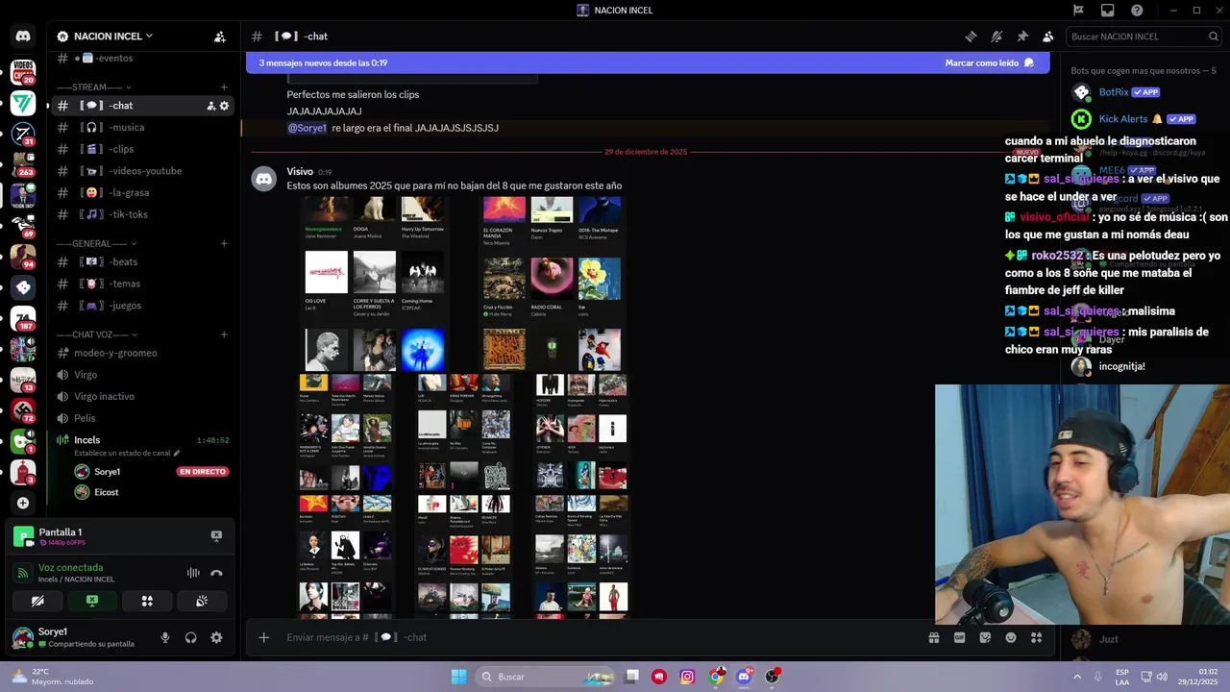Image resolution: width=1230 pixels, height=692 pixels.
Task: Create channel in CHAT VOZ category plus
Action: pyautogui.click(x=224, y=334)
